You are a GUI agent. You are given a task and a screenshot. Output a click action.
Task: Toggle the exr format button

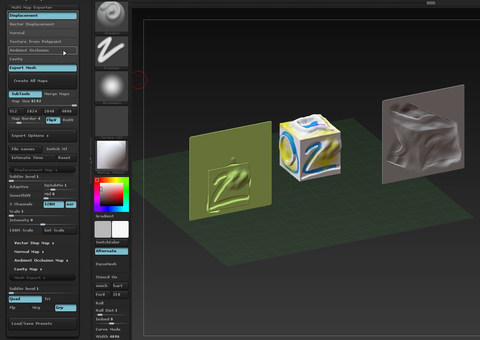71,204
